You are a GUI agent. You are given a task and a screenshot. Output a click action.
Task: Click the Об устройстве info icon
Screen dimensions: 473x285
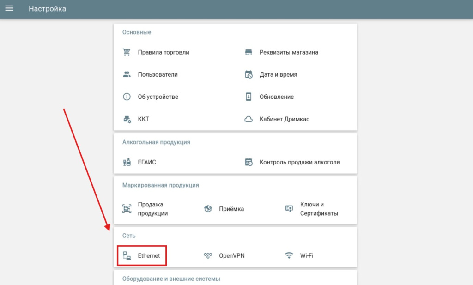[x=127, y=97]
